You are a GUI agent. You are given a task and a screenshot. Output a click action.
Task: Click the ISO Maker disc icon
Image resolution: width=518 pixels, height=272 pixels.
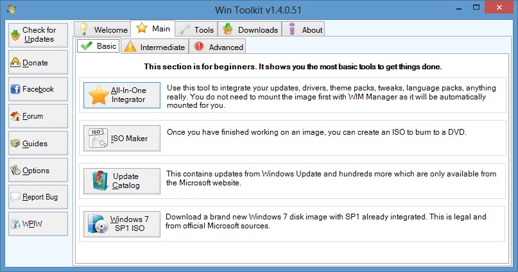pos(99,138)
